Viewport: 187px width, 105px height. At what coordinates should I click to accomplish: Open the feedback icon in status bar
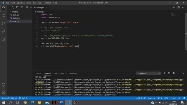coord(179,98)
